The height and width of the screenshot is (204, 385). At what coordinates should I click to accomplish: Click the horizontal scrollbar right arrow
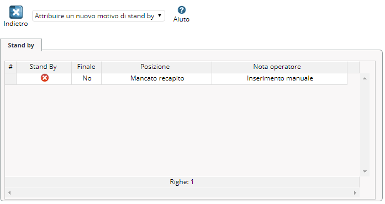[x=355, y=193]
